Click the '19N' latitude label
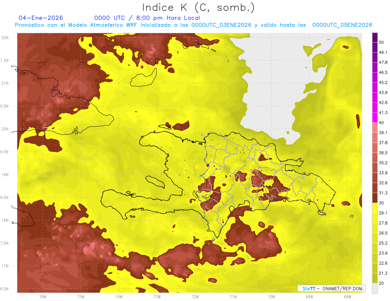 [x=5, y=175]
